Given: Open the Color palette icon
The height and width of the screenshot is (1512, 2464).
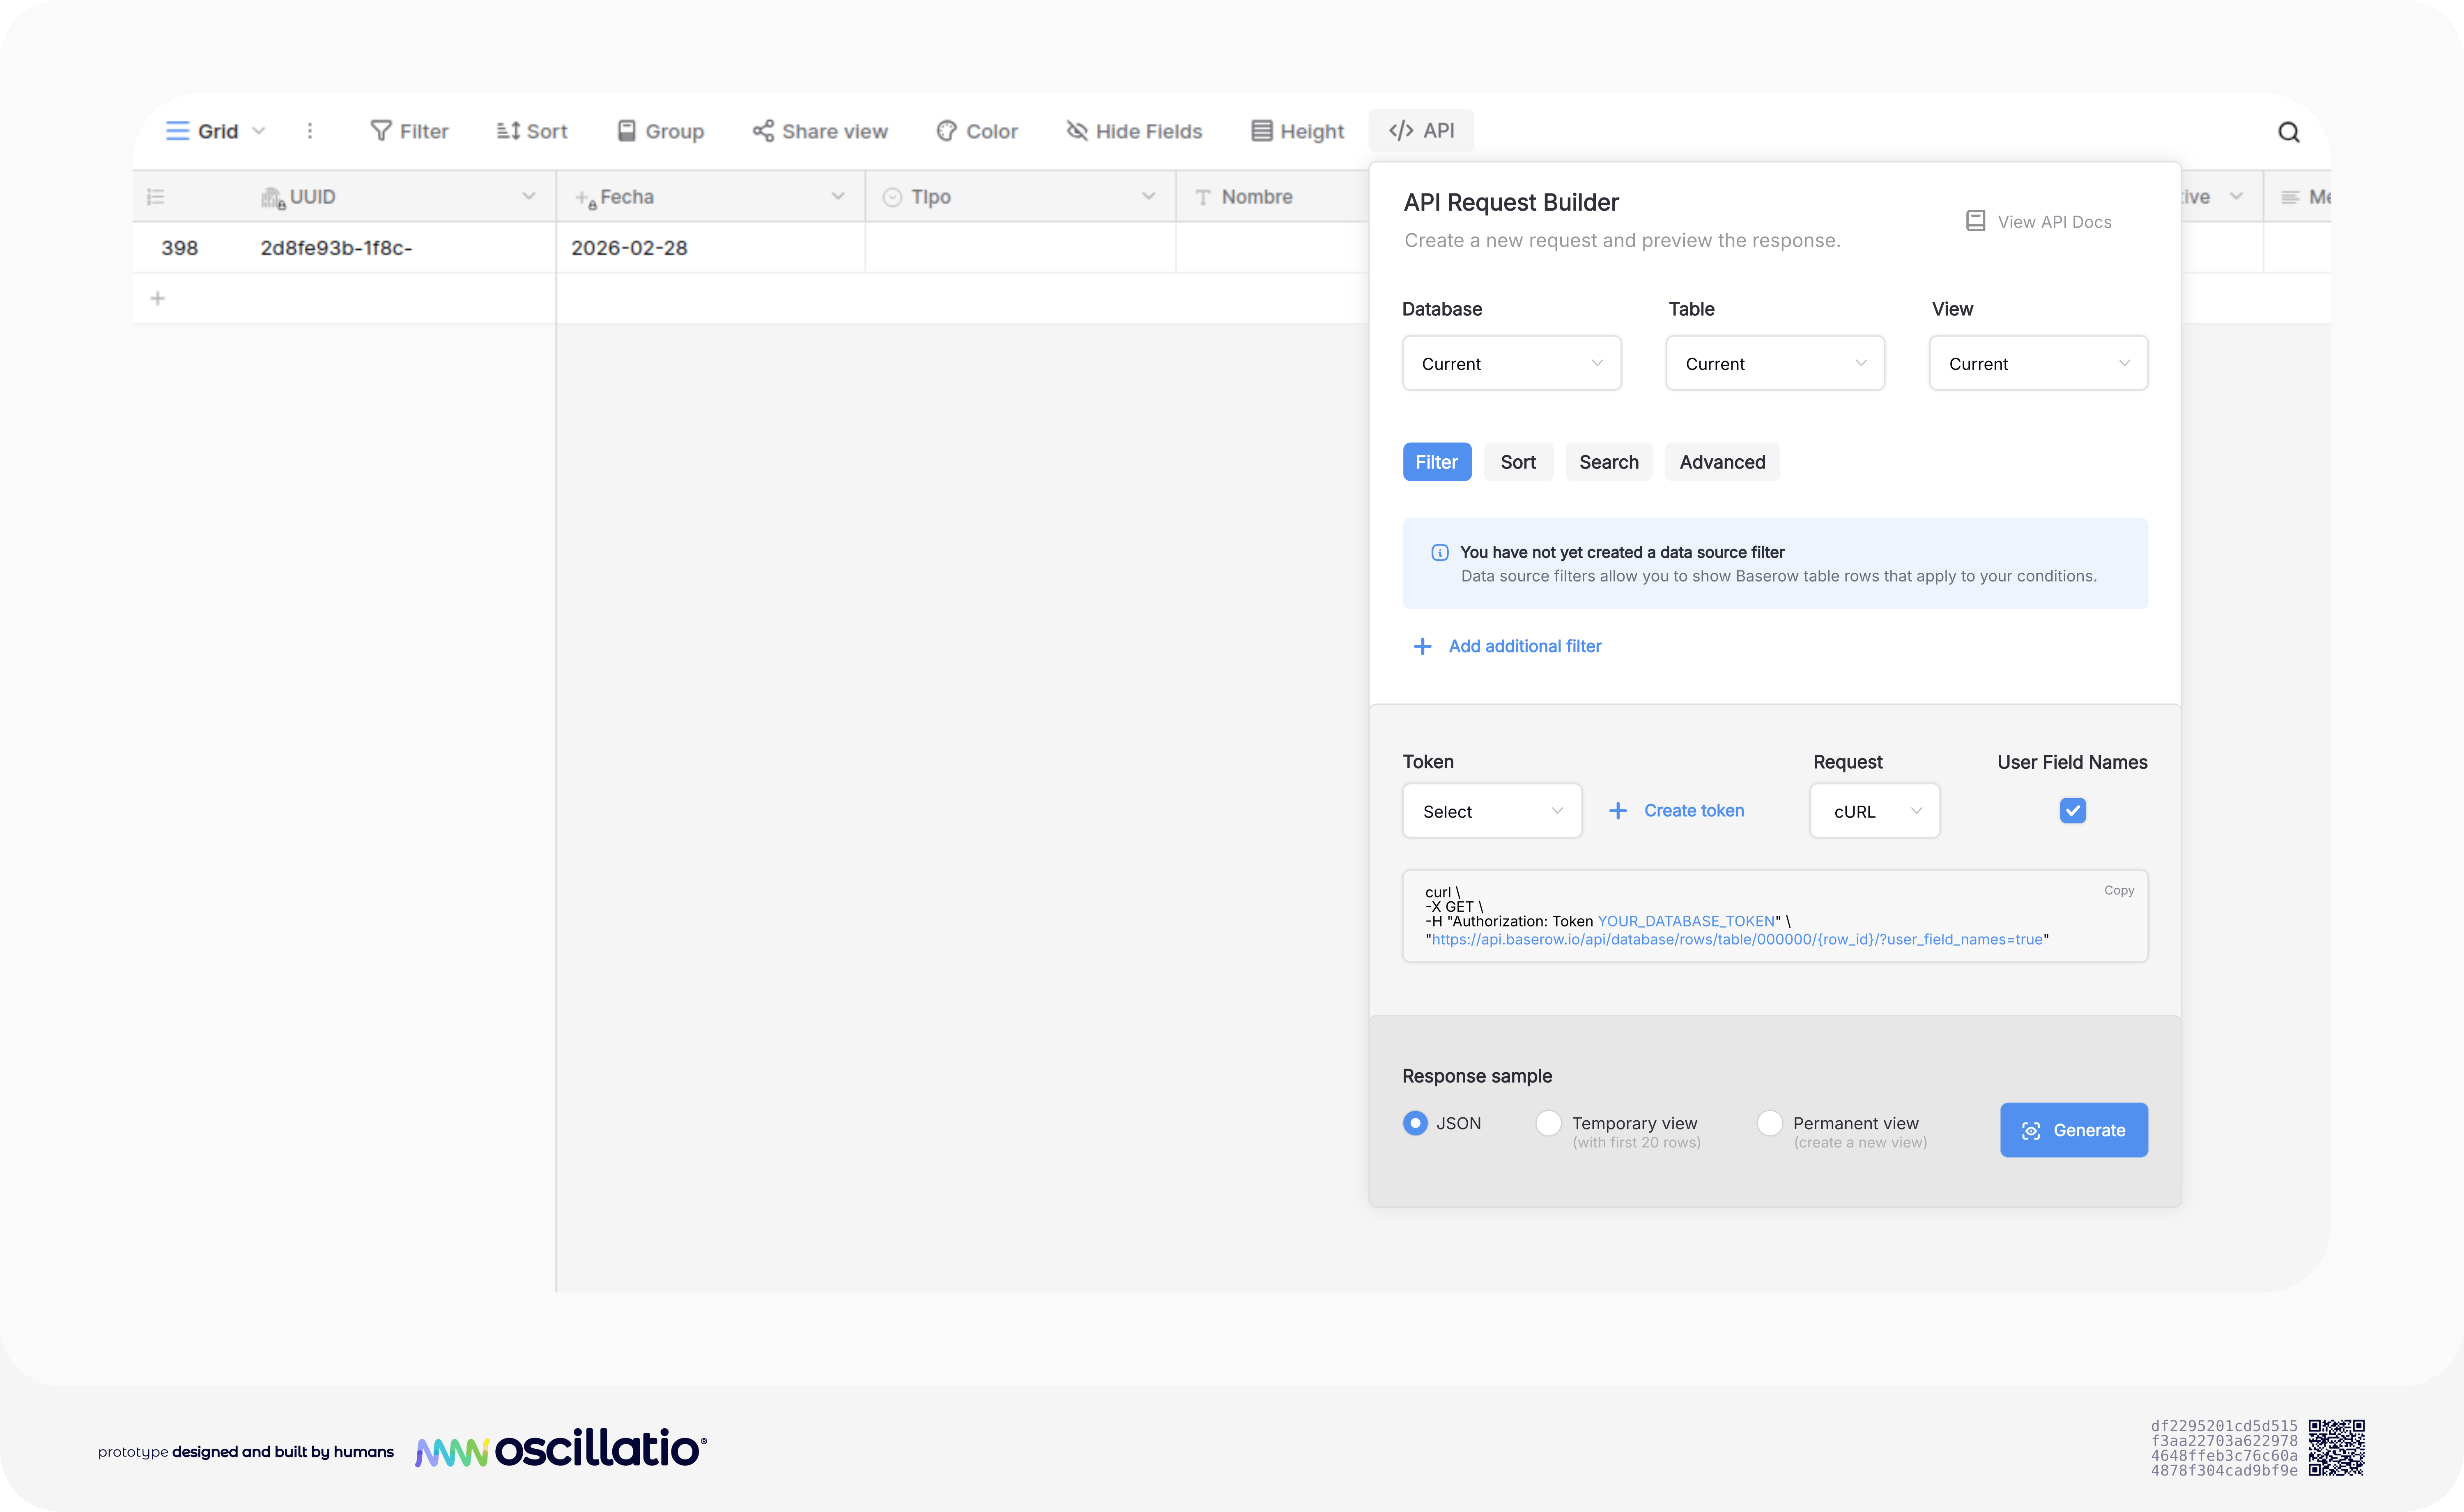Looking at the screenshot, I should pos(946,131).
